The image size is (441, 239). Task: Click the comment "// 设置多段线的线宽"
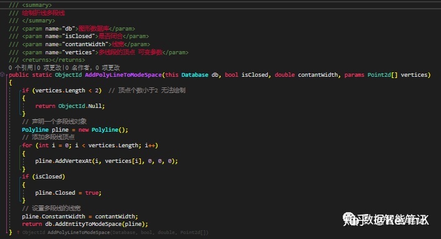(51, 208)
